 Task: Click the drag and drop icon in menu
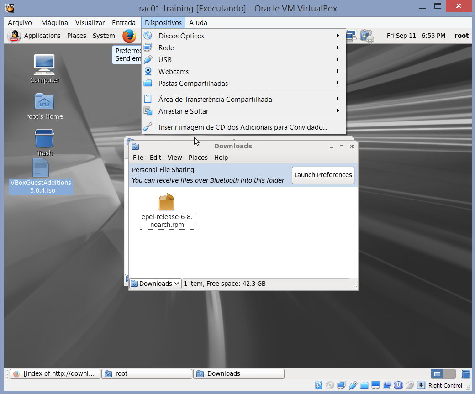[x=148, y=111]
